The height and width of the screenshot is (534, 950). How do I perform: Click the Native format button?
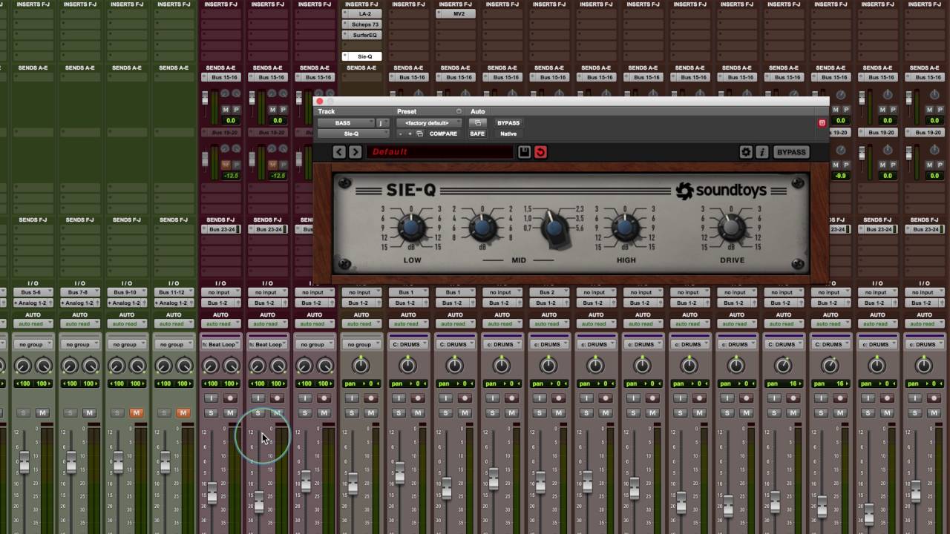click(x=508, y=133)
